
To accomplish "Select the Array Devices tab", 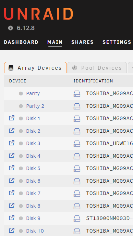I will (x=35, y=68).
